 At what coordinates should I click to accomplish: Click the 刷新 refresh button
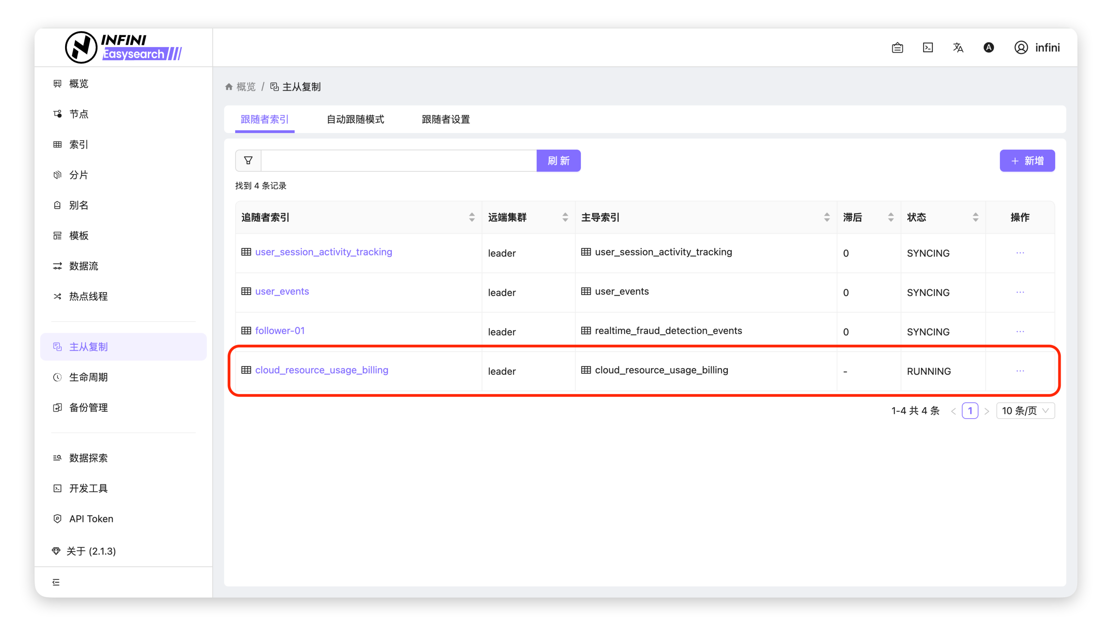[558, 161]
